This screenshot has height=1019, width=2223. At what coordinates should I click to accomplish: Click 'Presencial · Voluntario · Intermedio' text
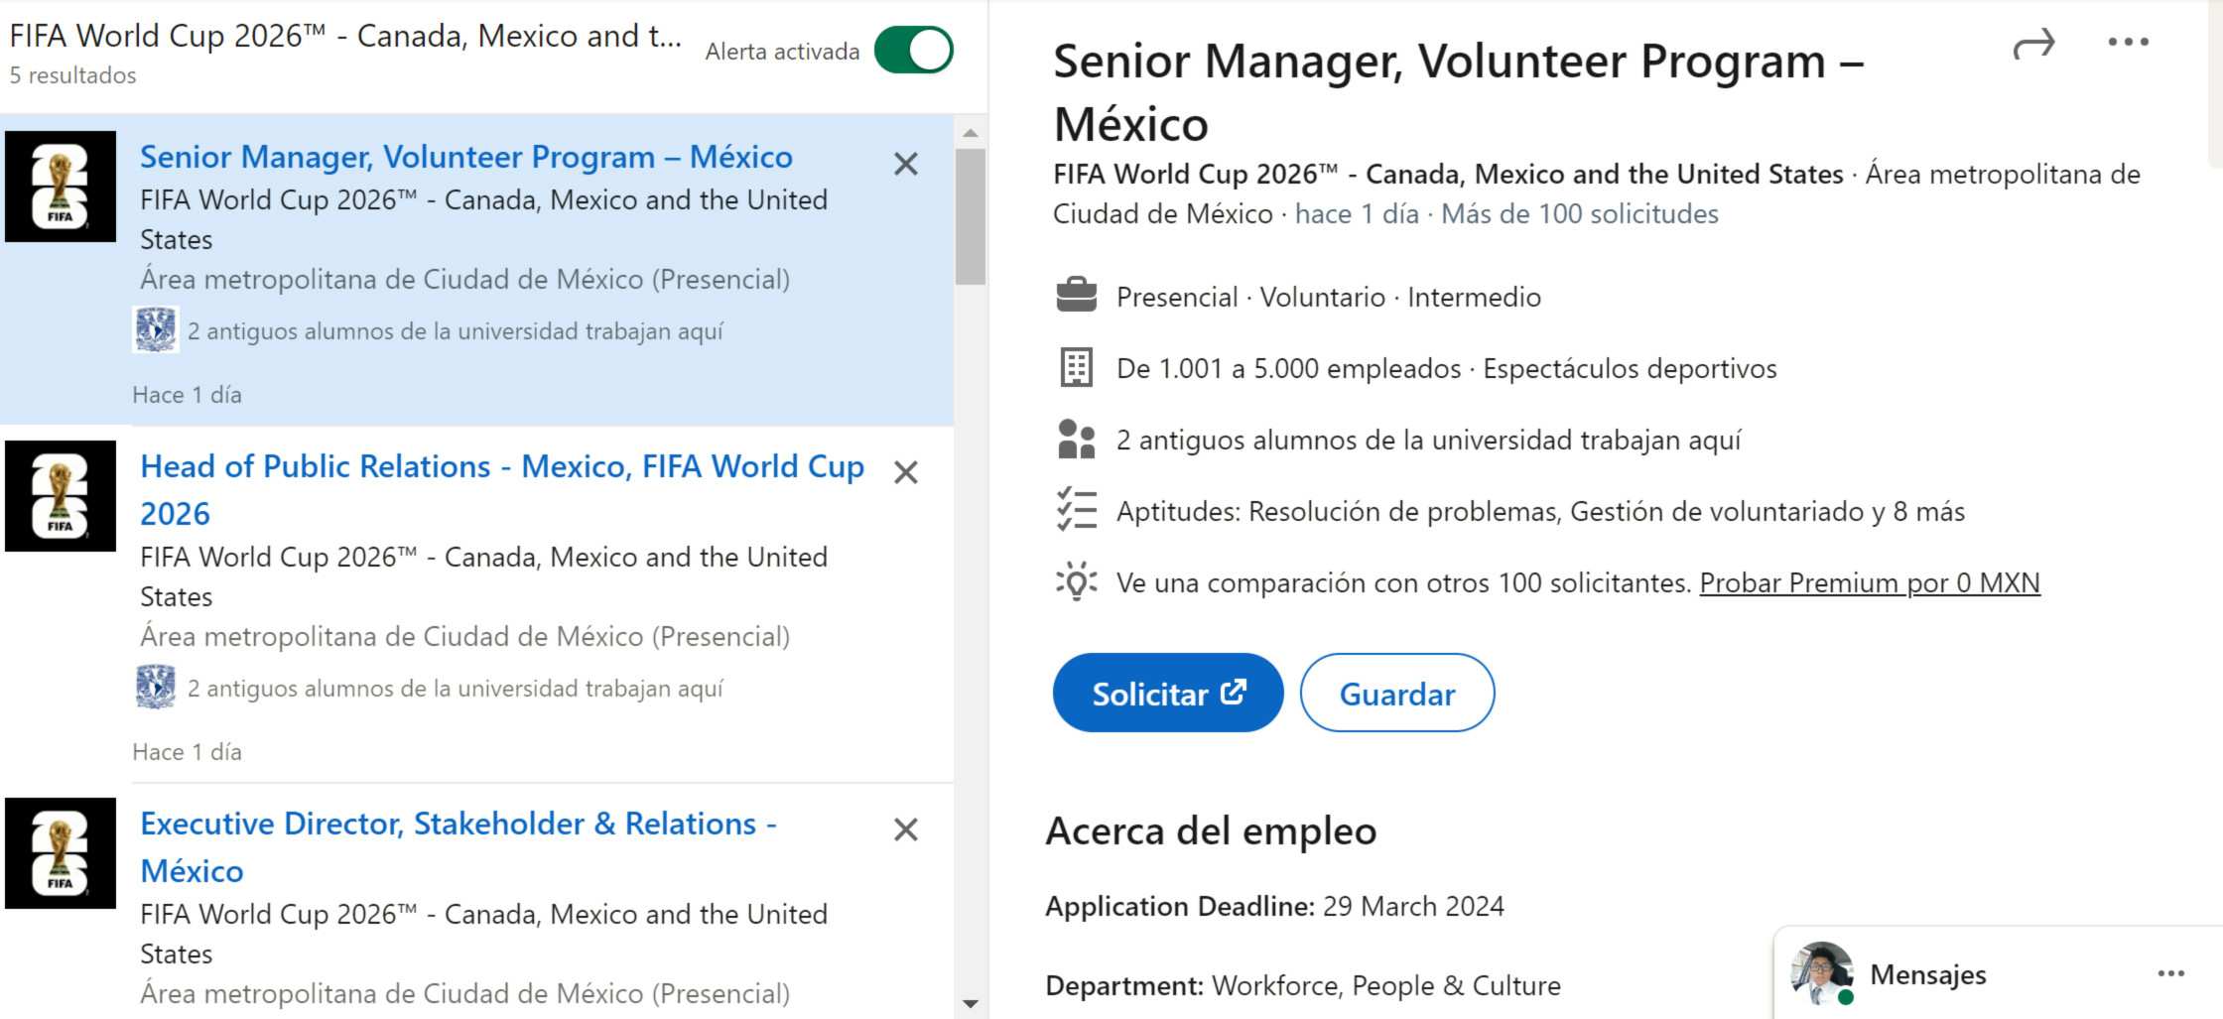[x=1329, y=297]
